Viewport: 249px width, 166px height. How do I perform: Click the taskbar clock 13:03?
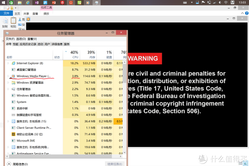click(242, 2)
